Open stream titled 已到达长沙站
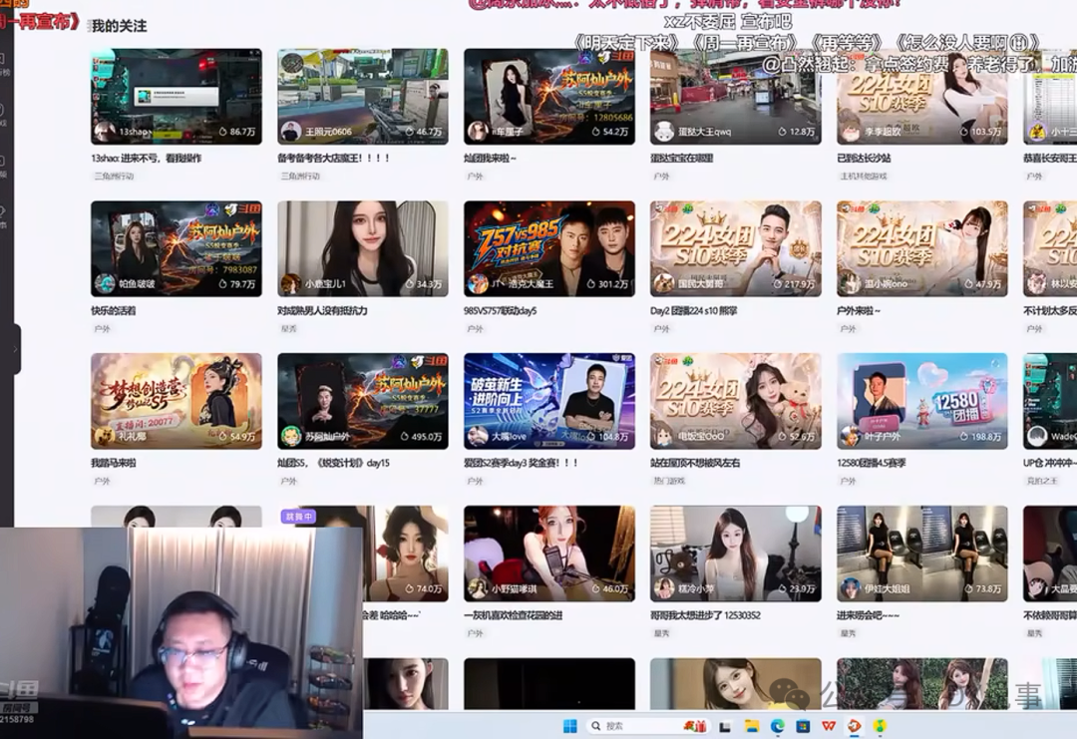The width and height of the screenshot is (1077, 739). point(864,158)
